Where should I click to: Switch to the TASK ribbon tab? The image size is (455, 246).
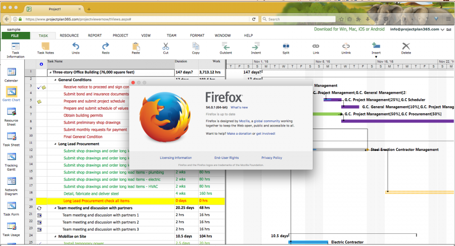pyautogui.click(x=43, y=35)
